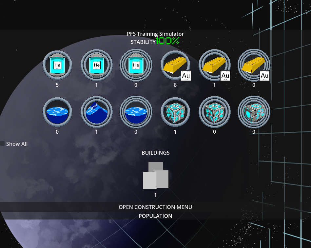Click the buildings count of 1
The width and height of the screenshot is (311, 248).
(x=155, y=195)
